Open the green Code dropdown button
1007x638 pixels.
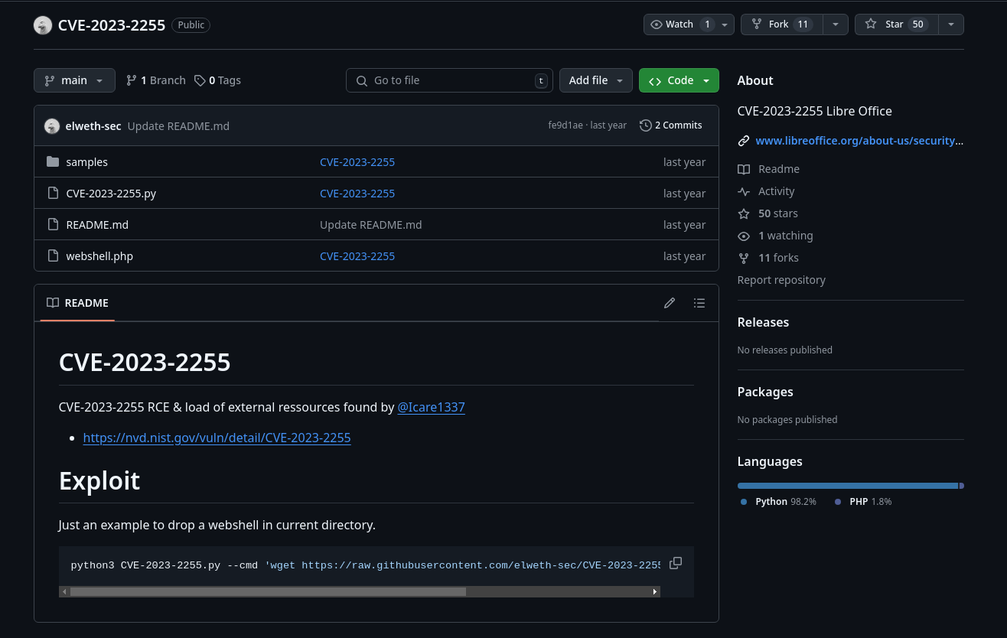[x=679, y=80]
